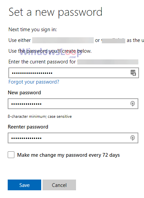Click the blurred account after "current password for"
The width and height of the screenshot is (144, 198).
108,62
